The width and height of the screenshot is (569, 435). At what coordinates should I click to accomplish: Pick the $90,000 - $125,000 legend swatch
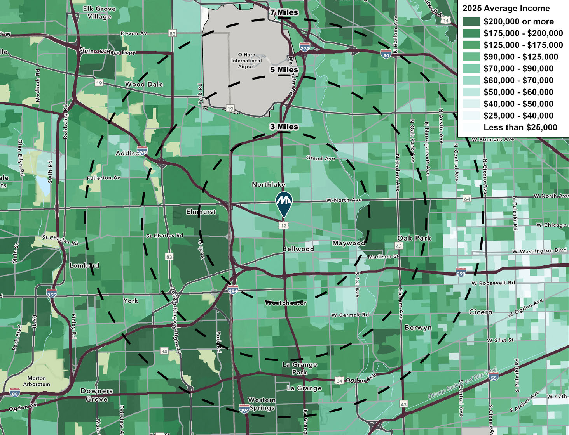click(471, 57)
